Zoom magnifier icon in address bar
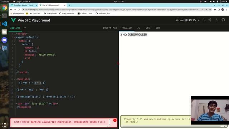The width and height of the screenshot is (229, 129). pyautogui.click(x=203, y=10)
